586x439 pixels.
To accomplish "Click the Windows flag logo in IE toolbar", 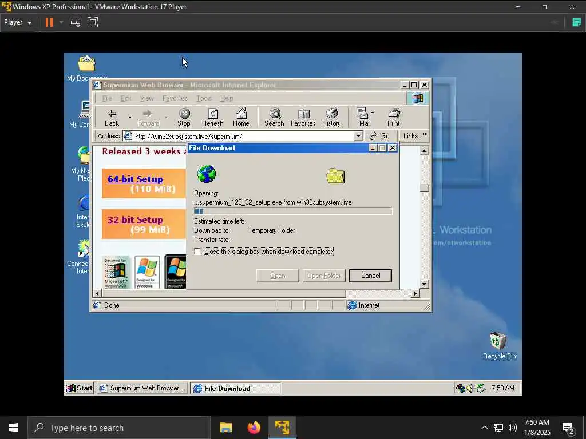I will (417, 98).
